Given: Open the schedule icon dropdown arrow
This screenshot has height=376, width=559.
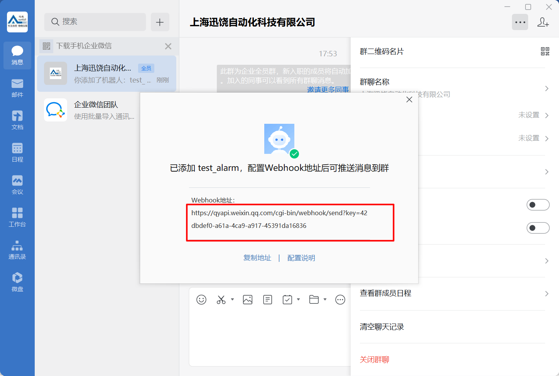Looking at the screenshot, I should click(x=298, y=299).
